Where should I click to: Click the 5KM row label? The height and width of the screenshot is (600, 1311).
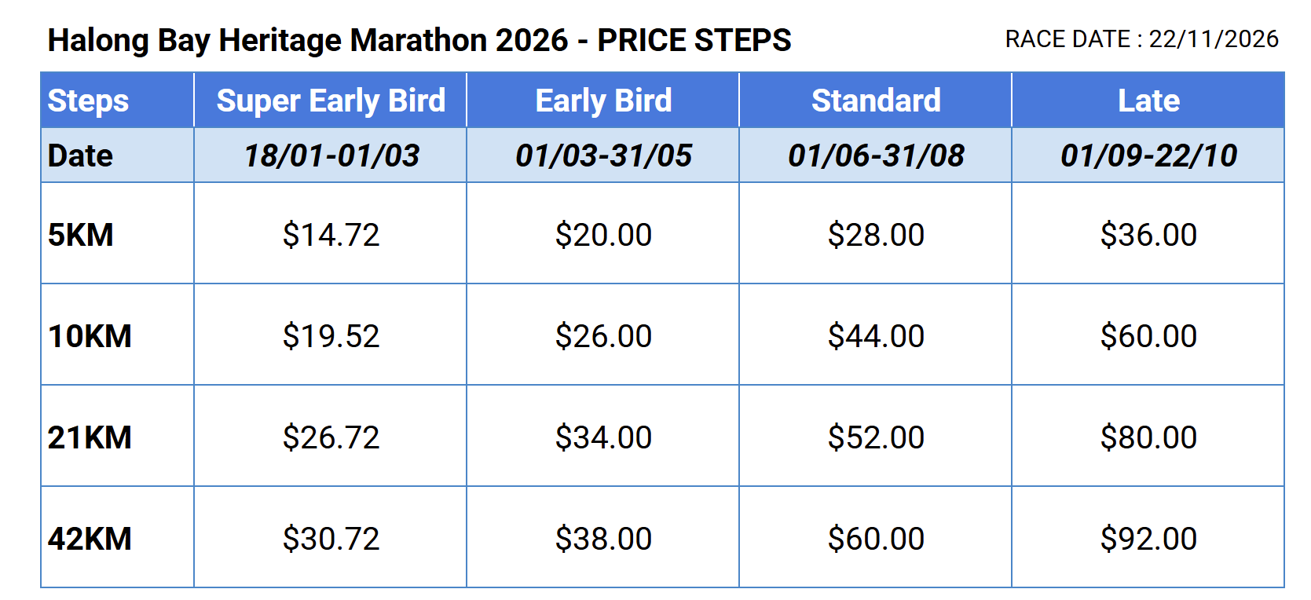click(x=81, y=235)
